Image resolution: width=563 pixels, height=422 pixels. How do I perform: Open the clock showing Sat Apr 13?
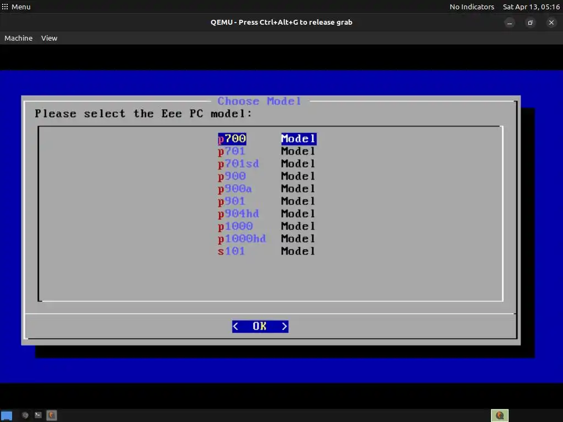[x=532, y=7]
